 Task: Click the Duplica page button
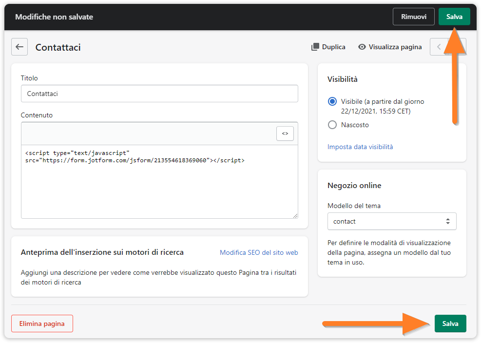[328, 47]
